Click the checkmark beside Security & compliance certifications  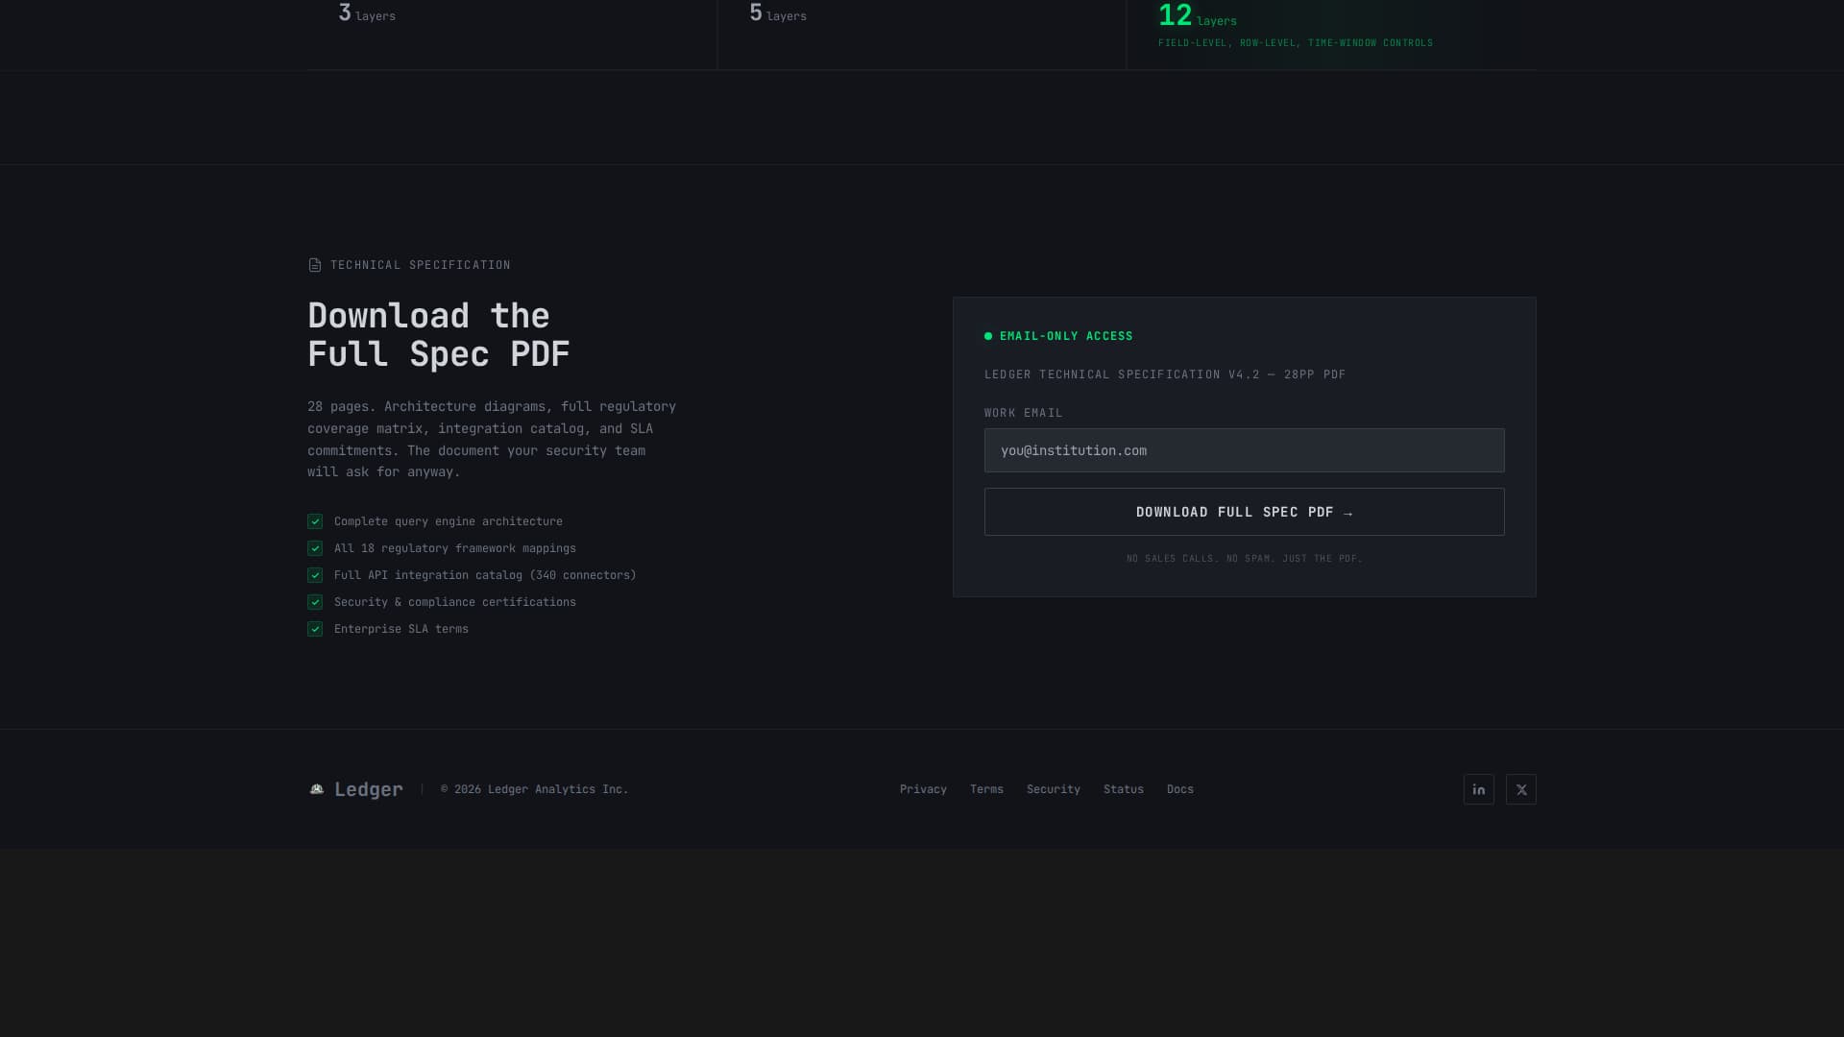tap(315, 602)
